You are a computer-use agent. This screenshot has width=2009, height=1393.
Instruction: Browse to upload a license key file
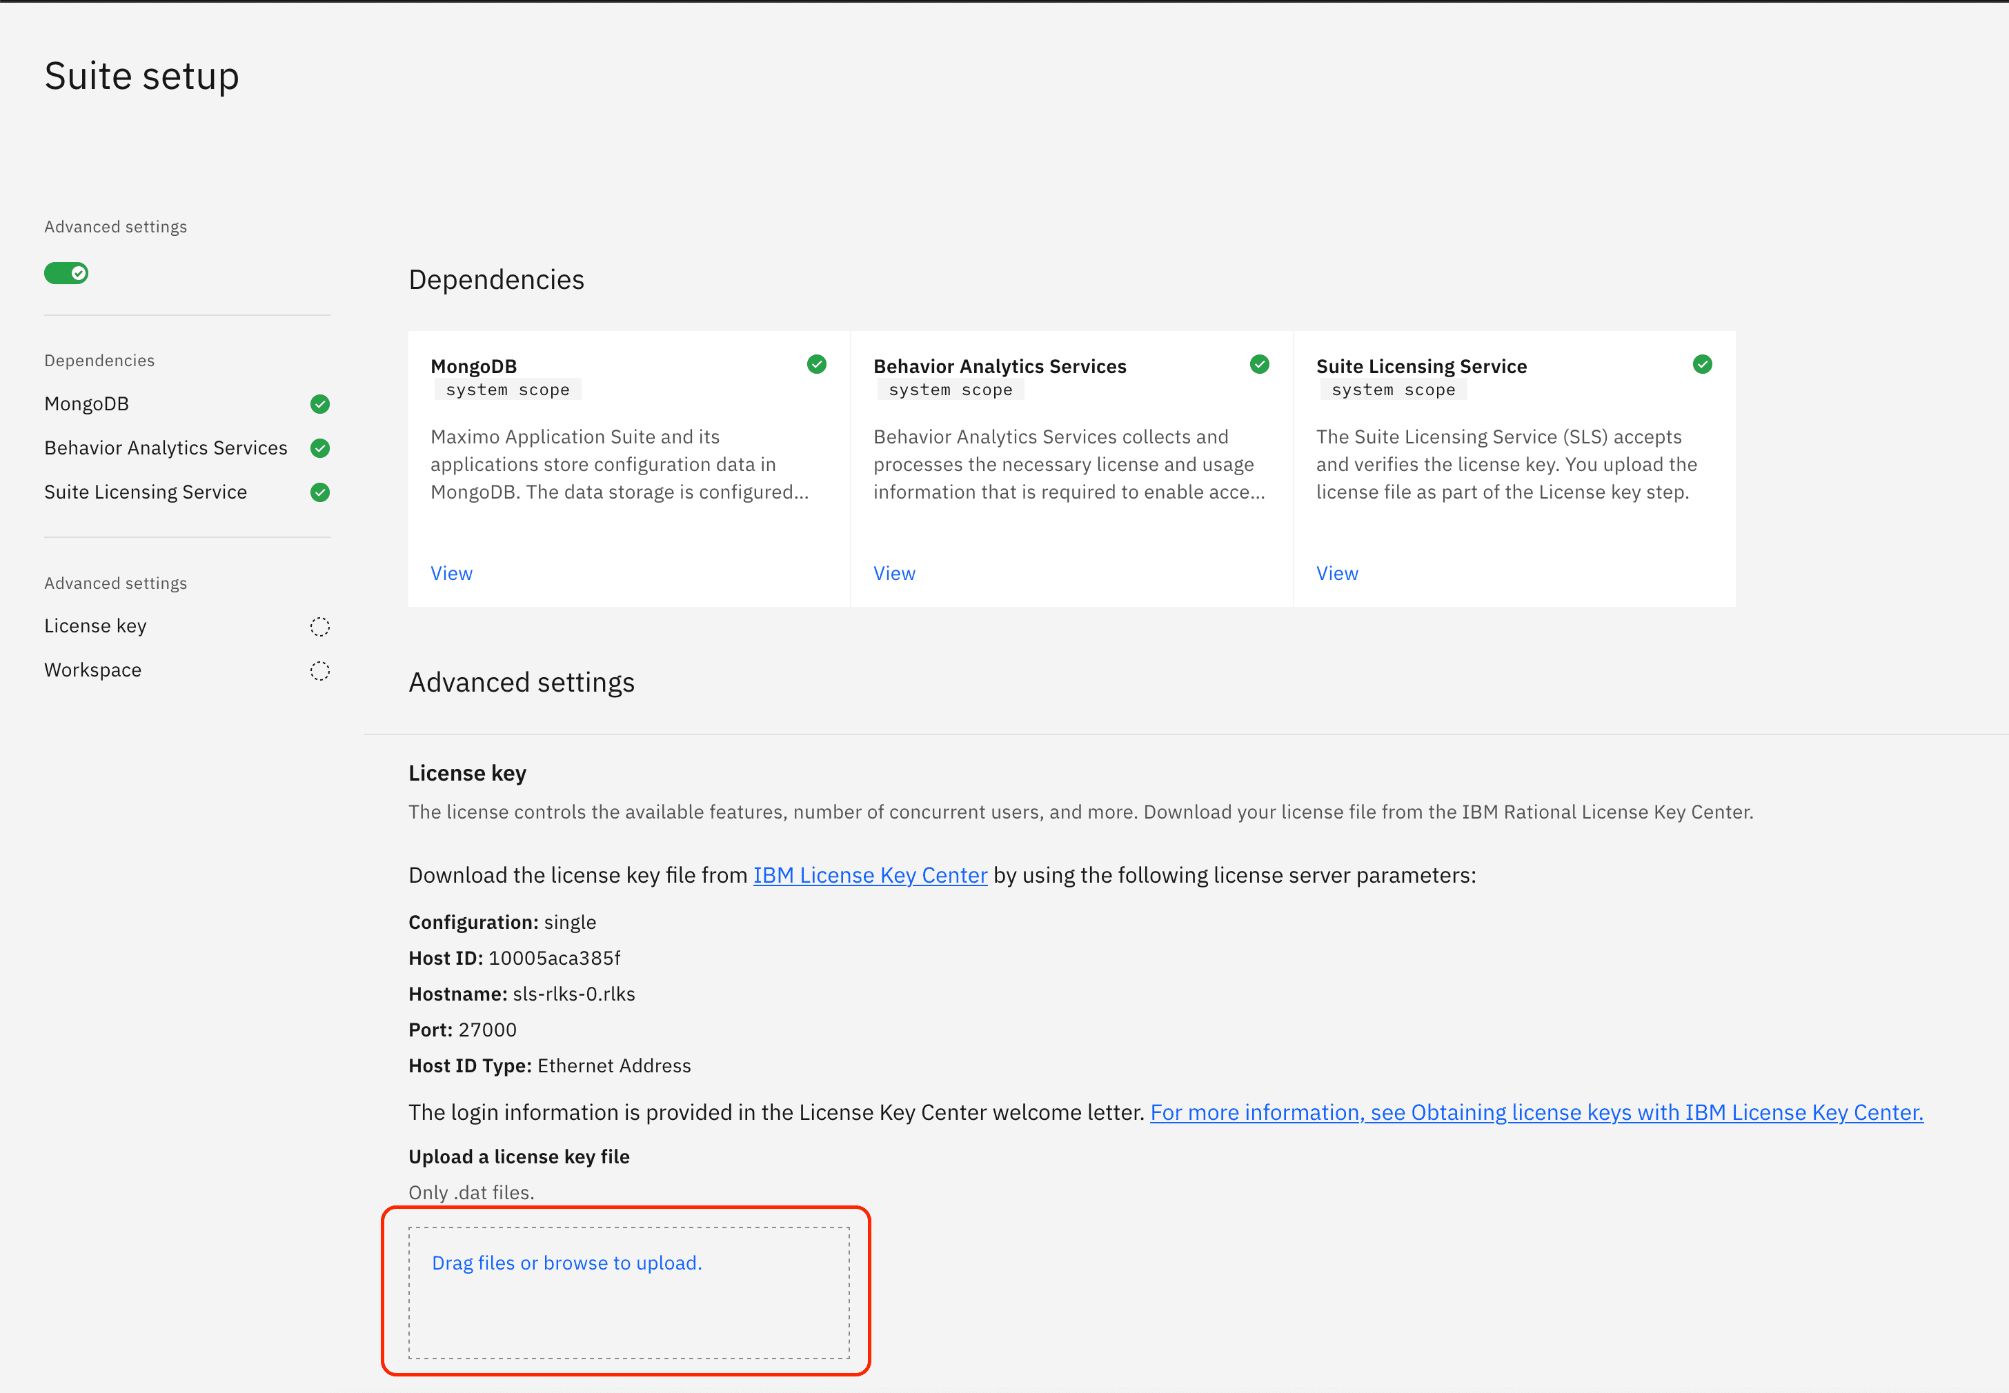tap(566, 1263)
